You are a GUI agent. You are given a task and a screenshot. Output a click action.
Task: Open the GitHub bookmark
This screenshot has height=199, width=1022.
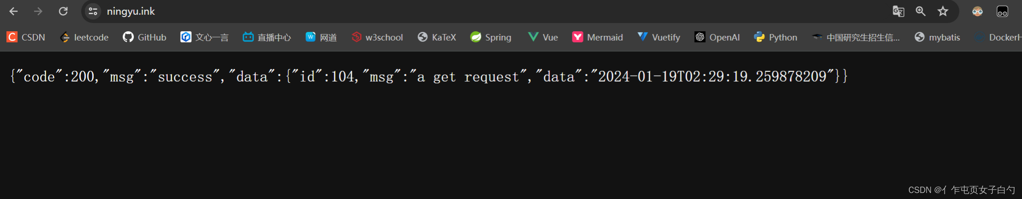[x=144, y=37]
